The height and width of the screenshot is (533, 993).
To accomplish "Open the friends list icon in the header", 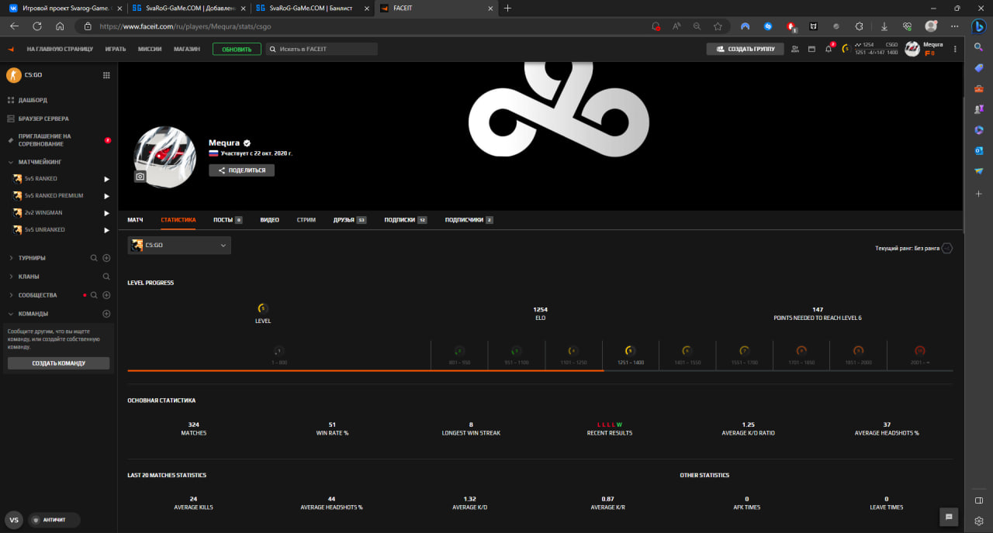I will click(794, 49).
